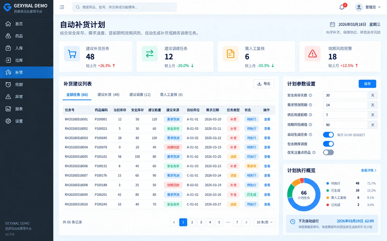387x241 pixels.
Task: Jump to page 7 in pagination
Action: (237, 222)
